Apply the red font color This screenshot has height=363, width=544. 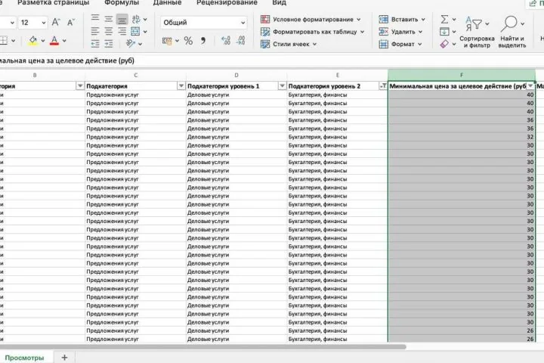click(x=54, y=41)
